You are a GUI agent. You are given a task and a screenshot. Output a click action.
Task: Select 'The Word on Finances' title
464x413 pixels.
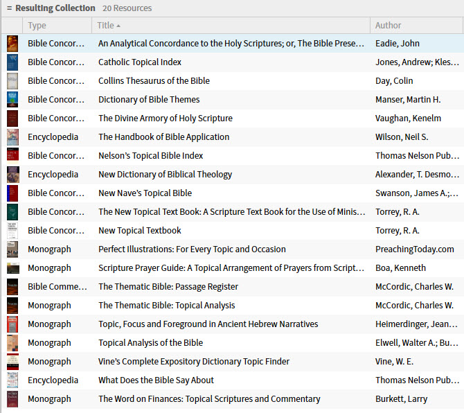tap(209, 398)
